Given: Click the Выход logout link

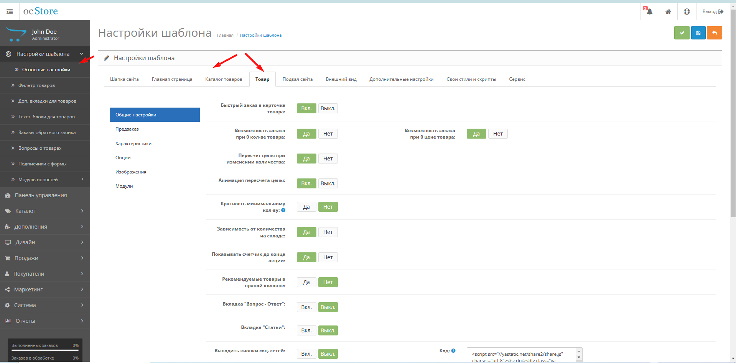Looking at the screenshot, I should pos(713,11).
